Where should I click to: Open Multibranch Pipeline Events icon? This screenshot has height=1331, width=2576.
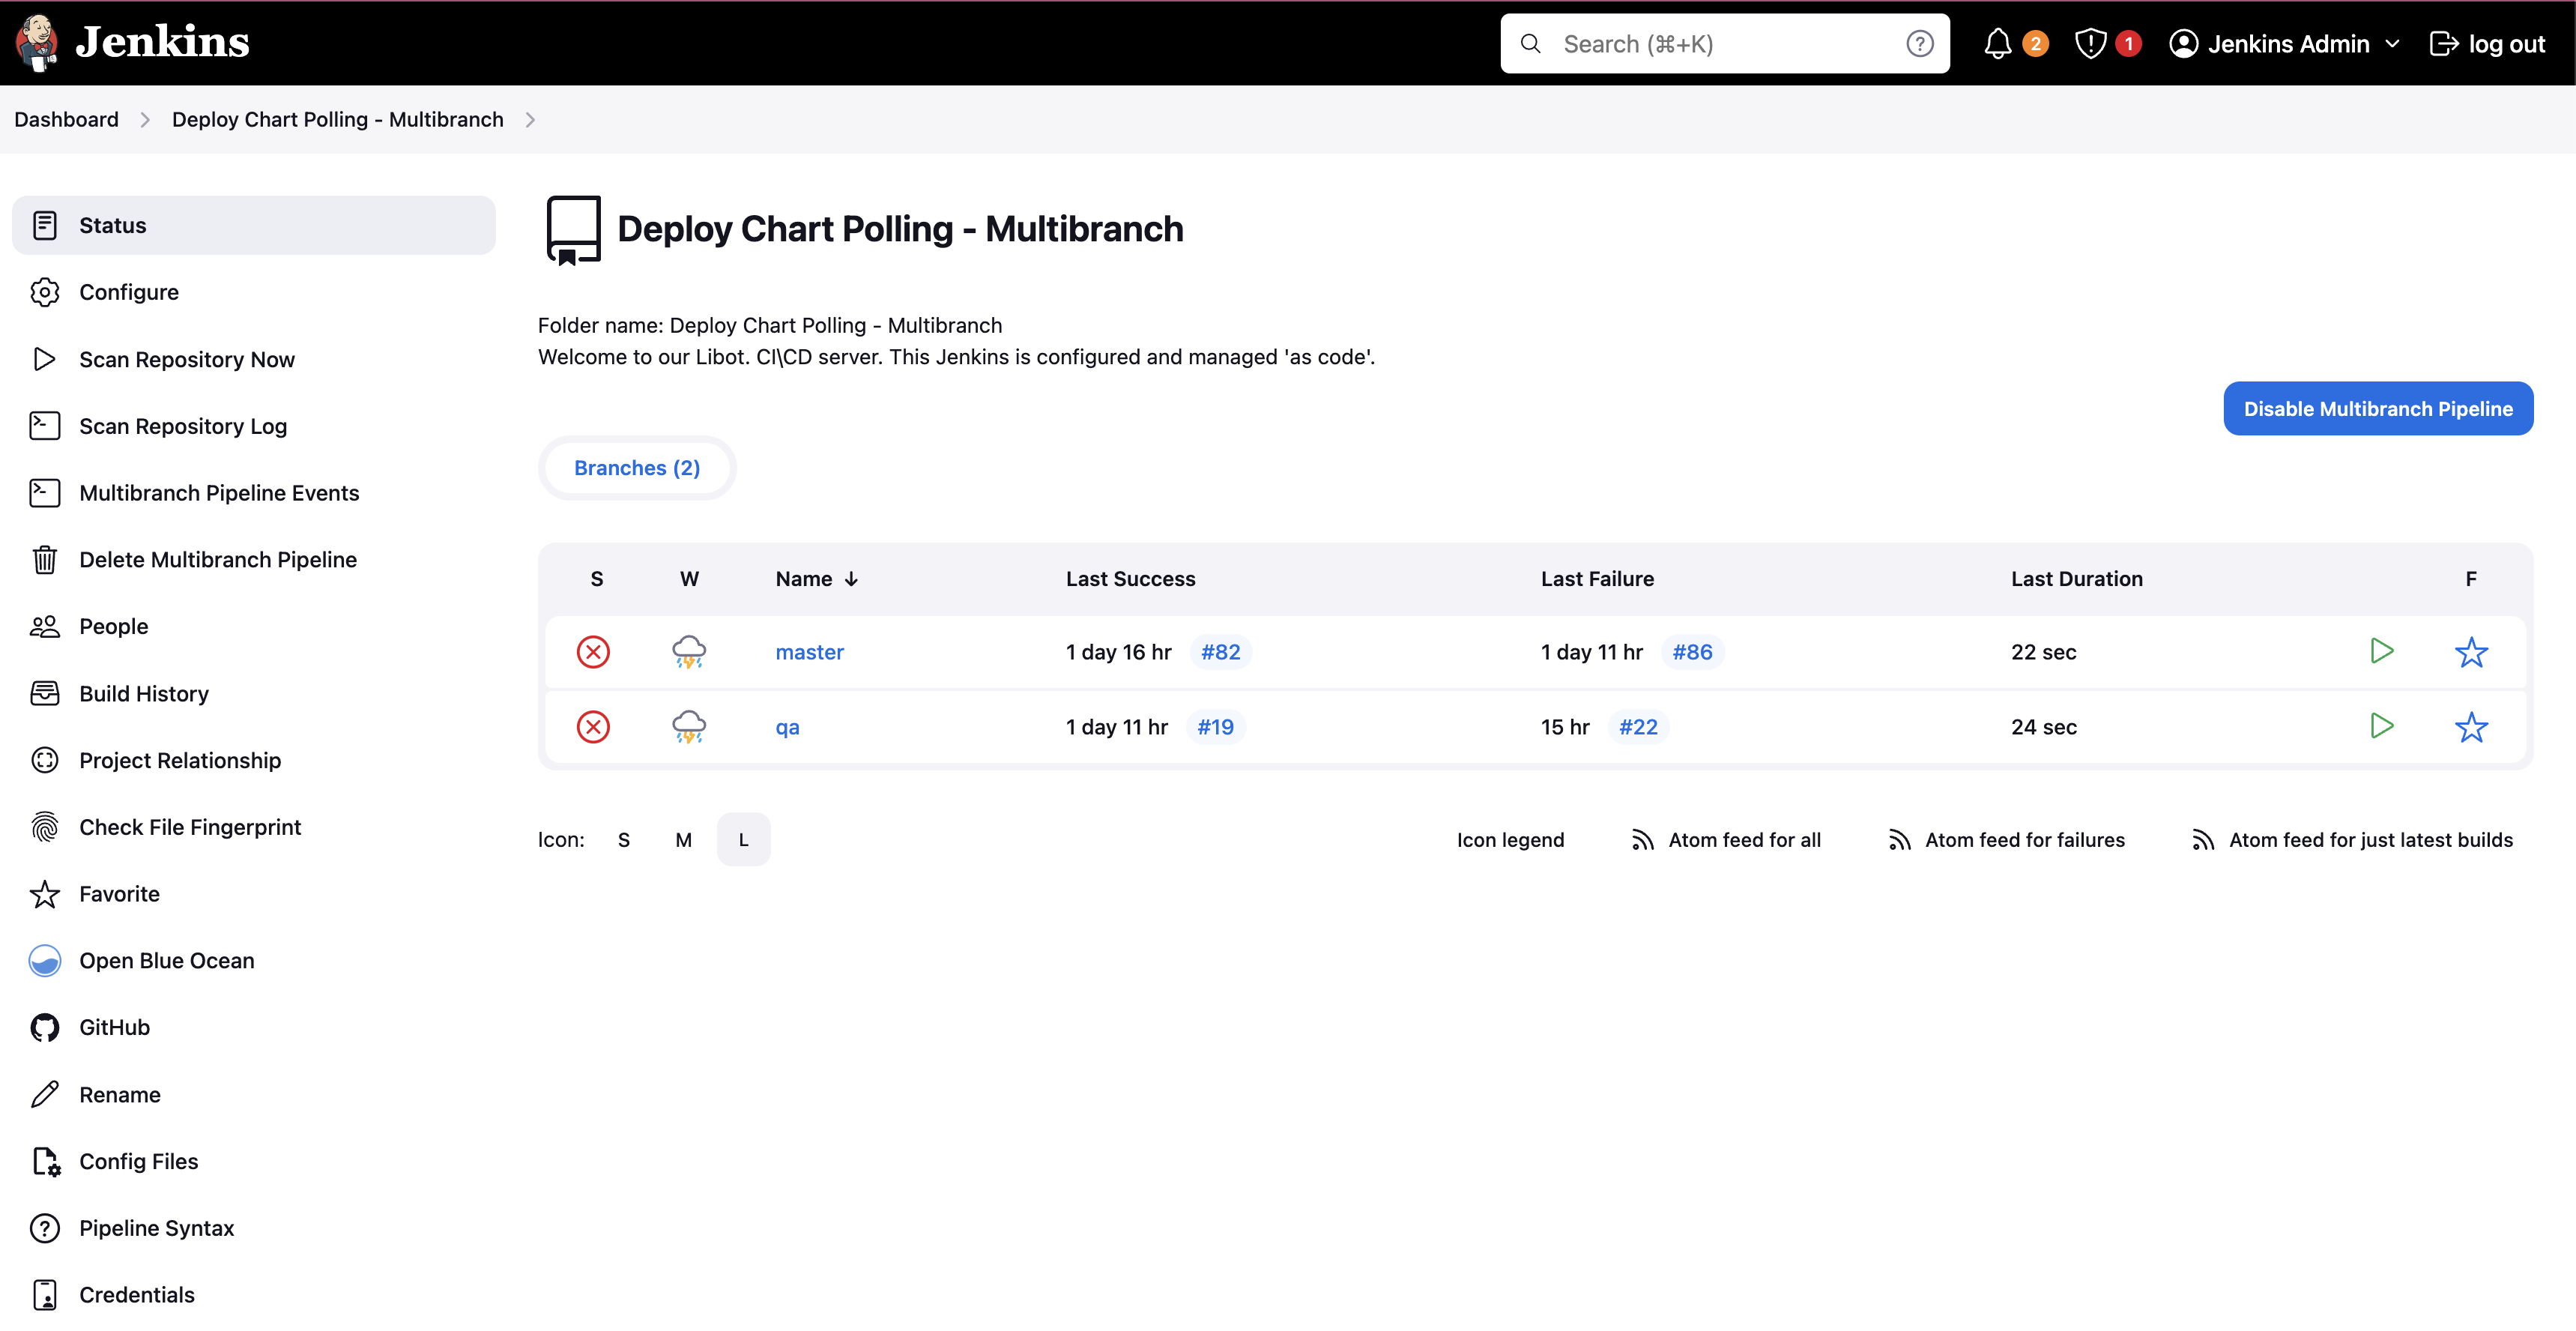pos(46,492)
